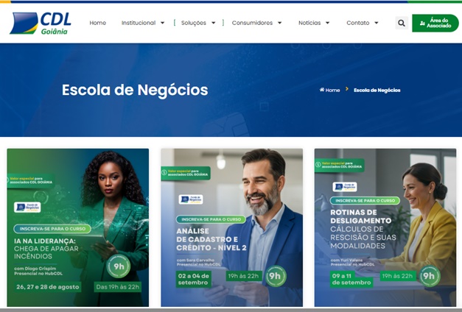Click the Área do Associado button
This screenshot has width=462, height=312.
435,23
